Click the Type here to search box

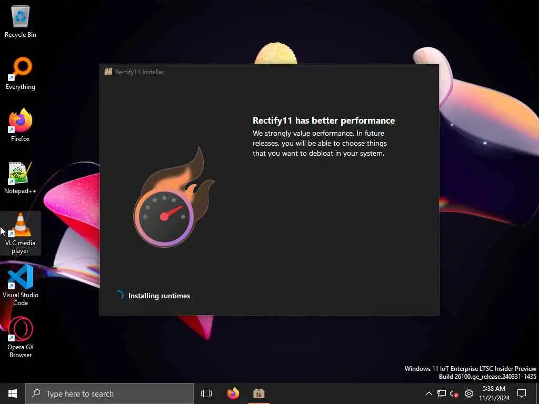tap(109, 393)
